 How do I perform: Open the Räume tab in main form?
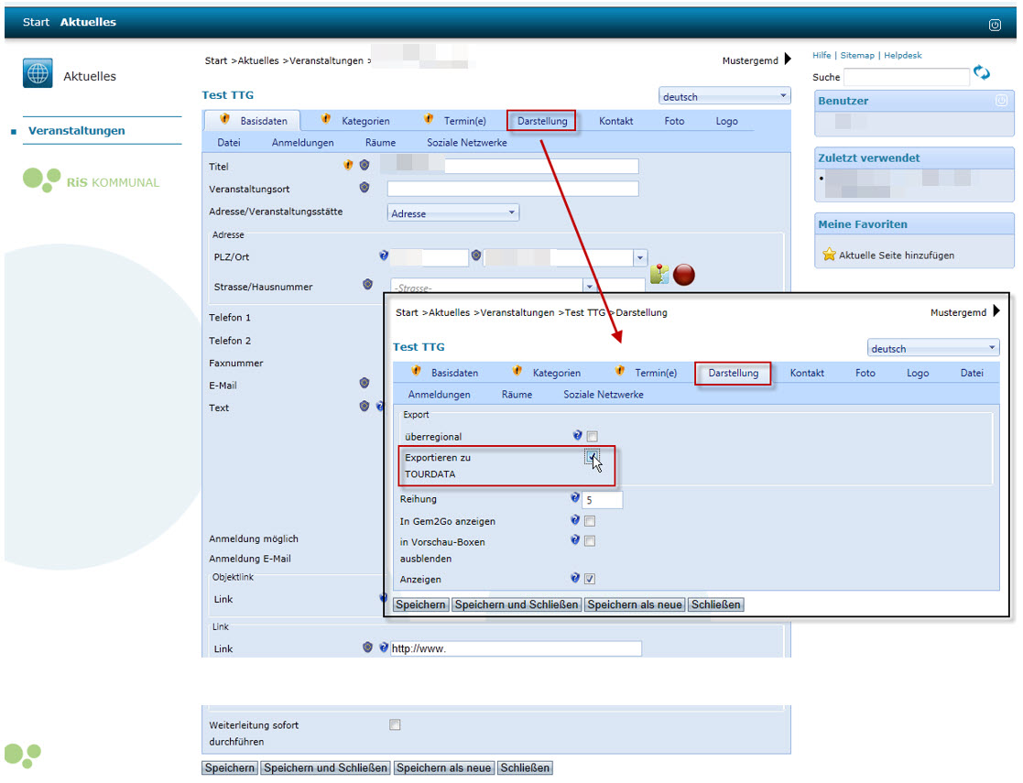click(380, 142)
